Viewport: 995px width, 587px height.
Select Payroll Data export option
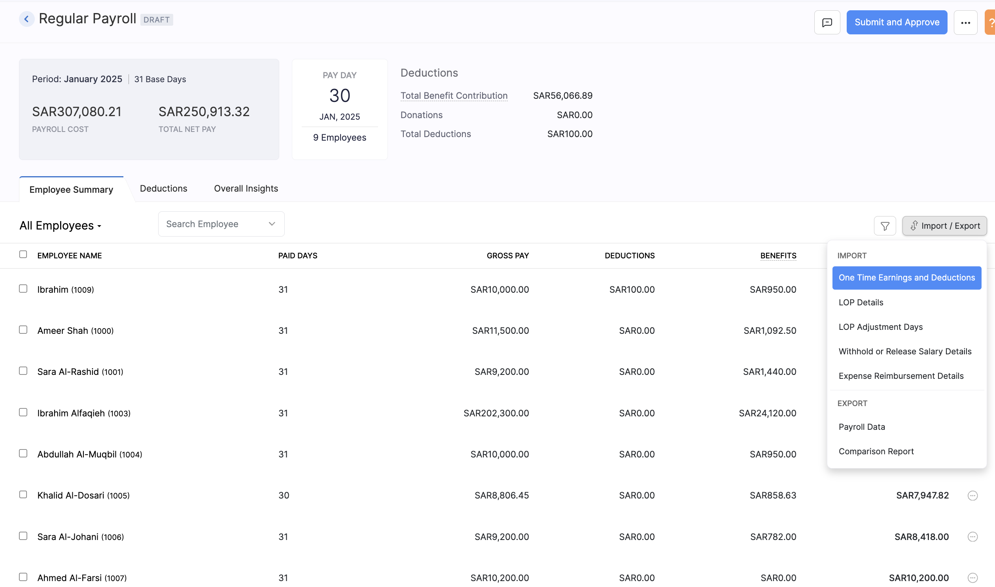point(862,427)
